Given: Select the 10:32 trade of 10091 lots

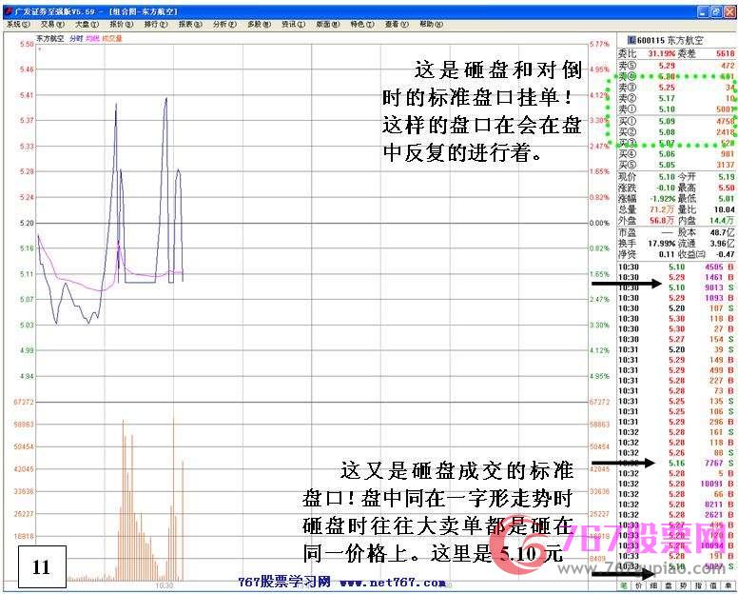Looking at the screenshot, I should pyautogui.click(x=676, y=484).
